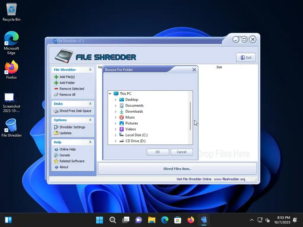The height and width of the screenshot is (227, 303).
Task: Open Task View in the taskbar
Action: (126, 220)
